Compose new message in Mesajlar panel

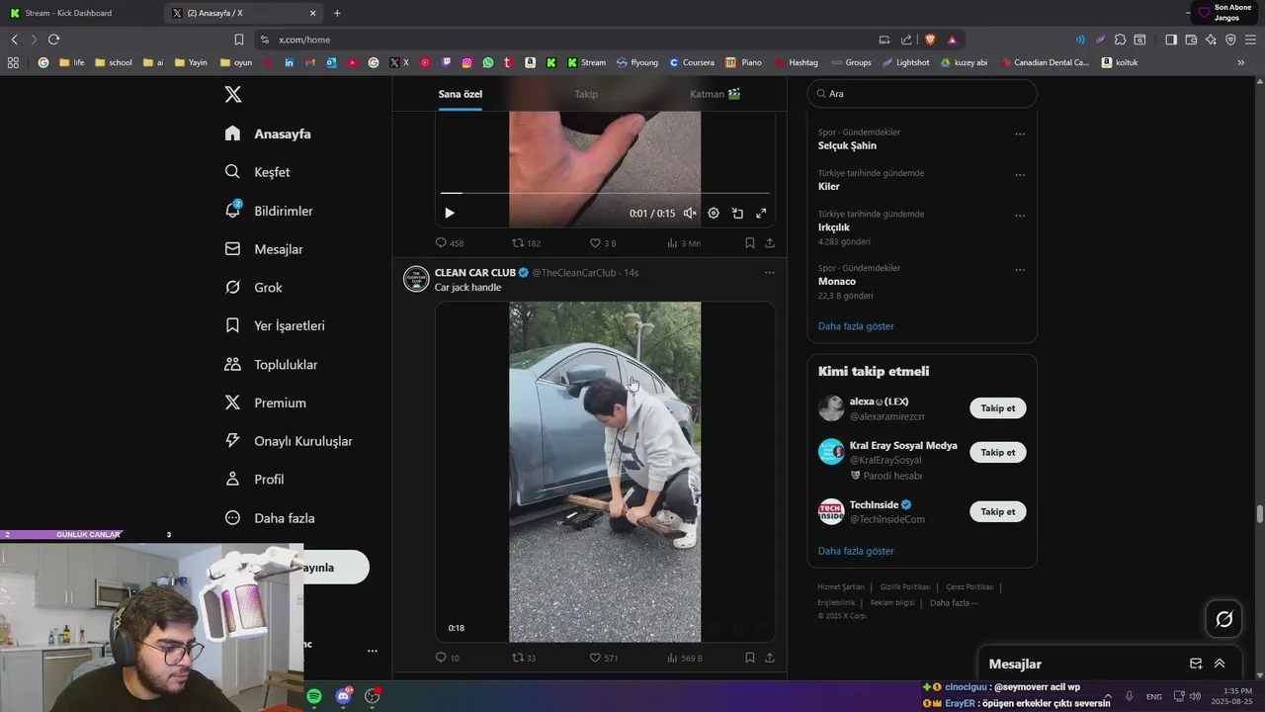pos(1196,664)
